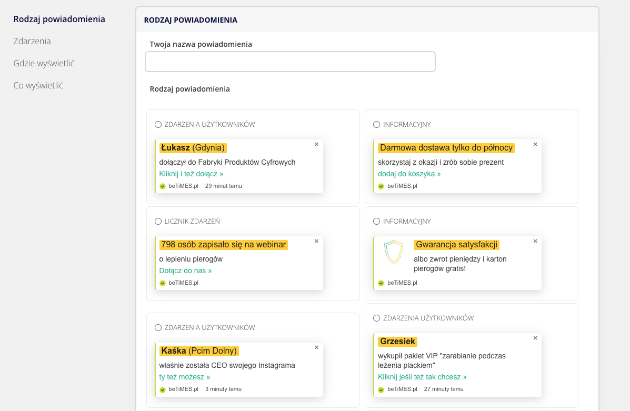This screenshot has width=630, height=411.
Task: Select the first Zdarzenia użytkowników radio option
Action: click(158, 125)
